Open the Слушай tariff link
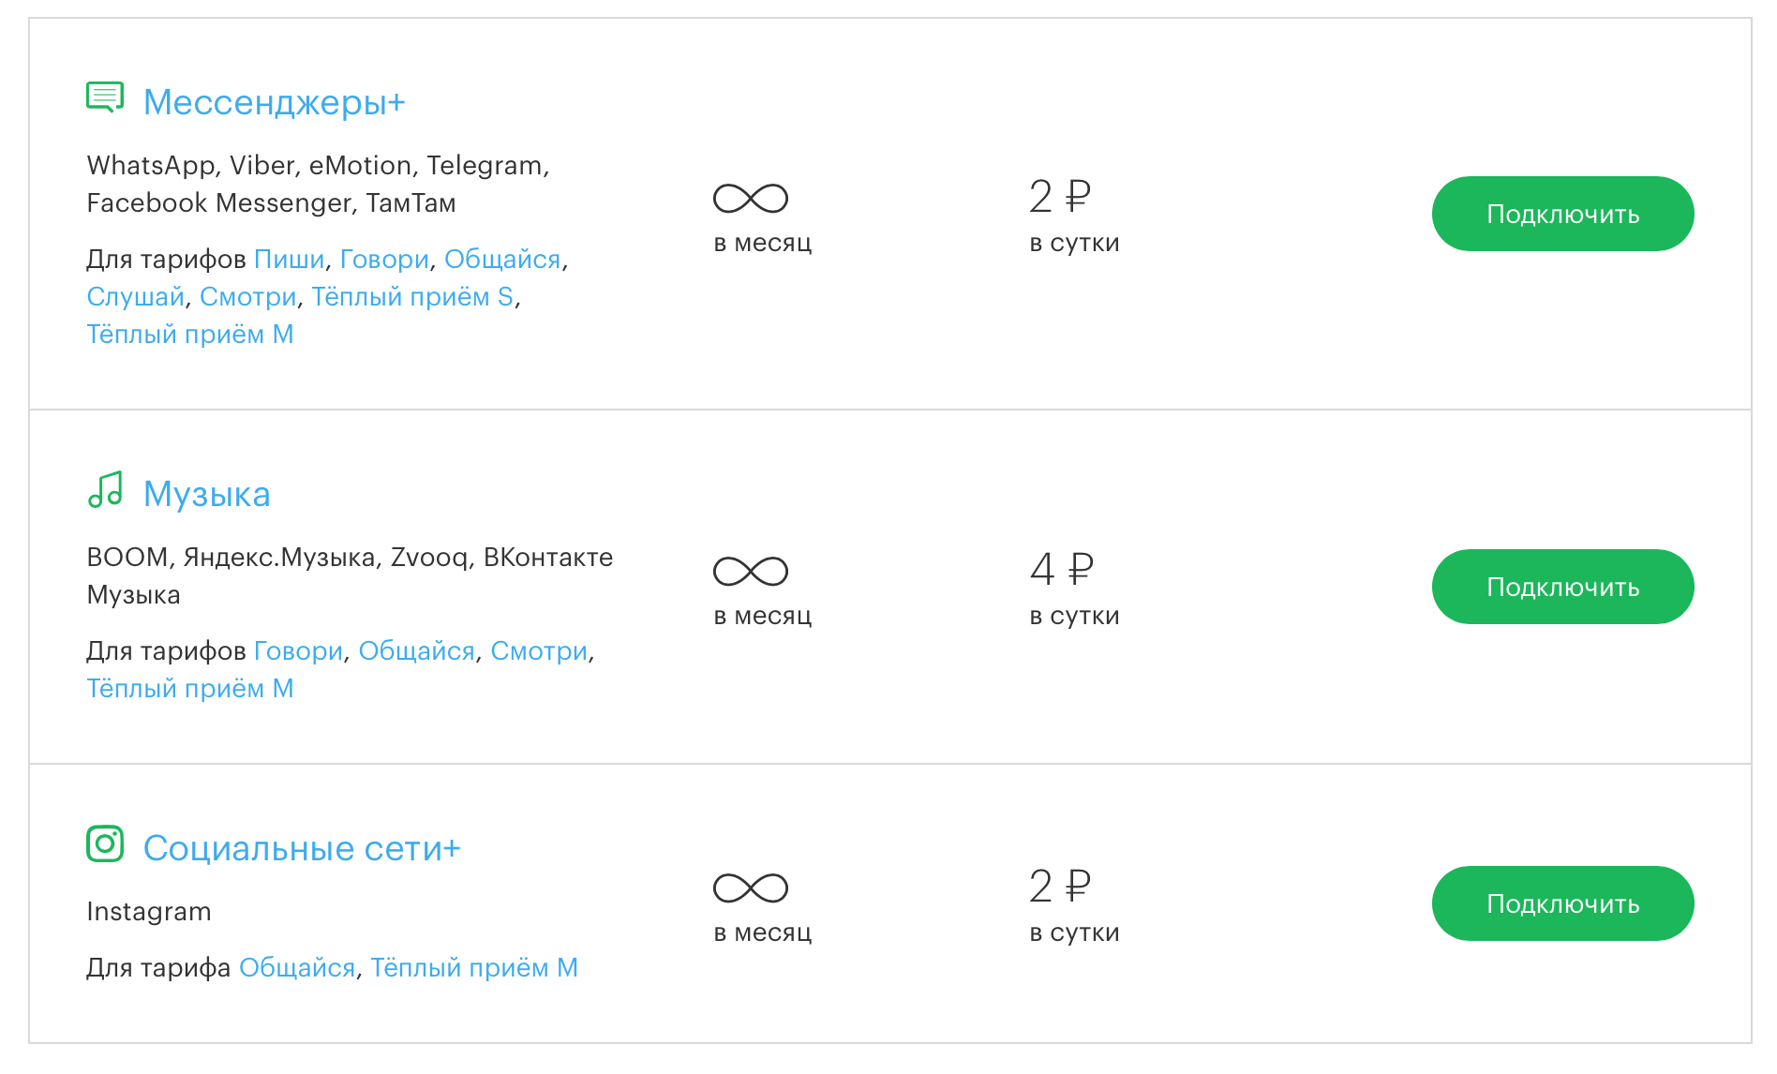Screen dimensions: 1777x1074 tap(135, 297)
